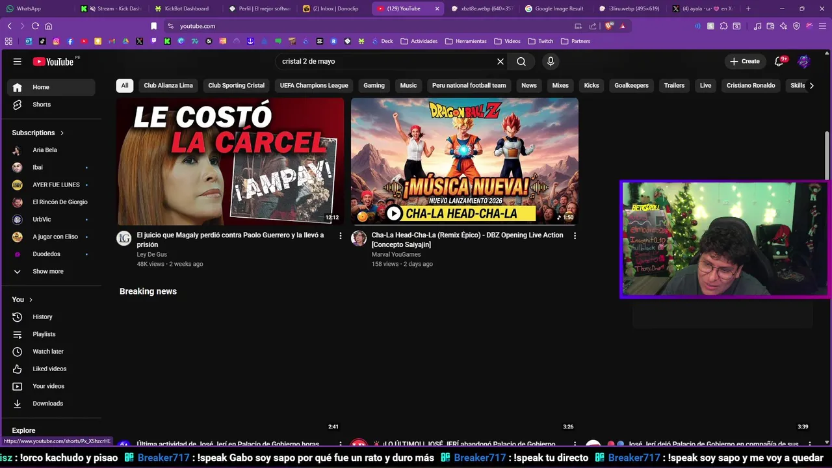832x468 pixels.
Task: Select the Peru national football team chip
Action: (x=469, y=85)
